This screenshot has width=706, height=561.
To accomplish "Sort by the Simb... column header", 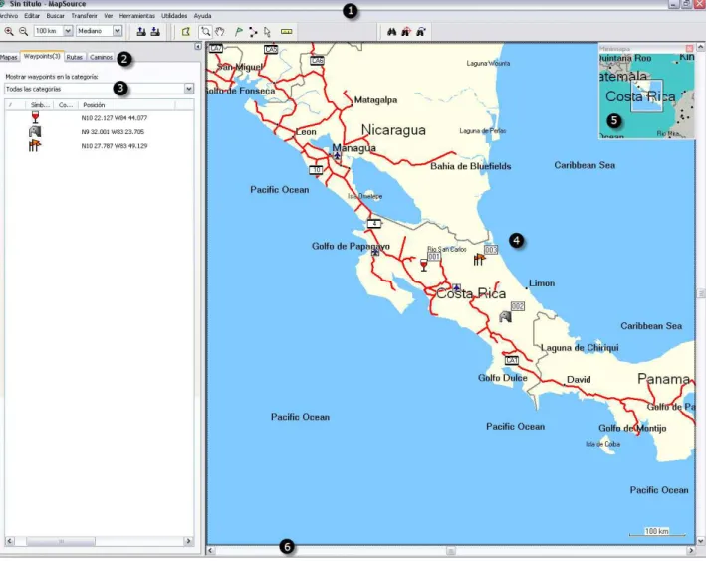I will [x=40, y=105].
